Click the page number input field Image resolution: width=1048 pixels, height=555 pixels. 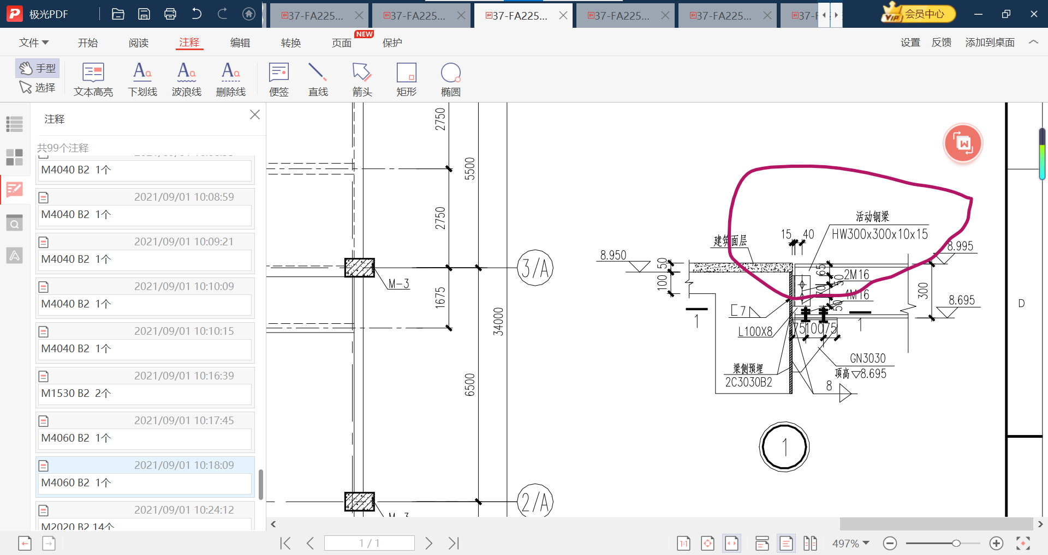point(370,543)
